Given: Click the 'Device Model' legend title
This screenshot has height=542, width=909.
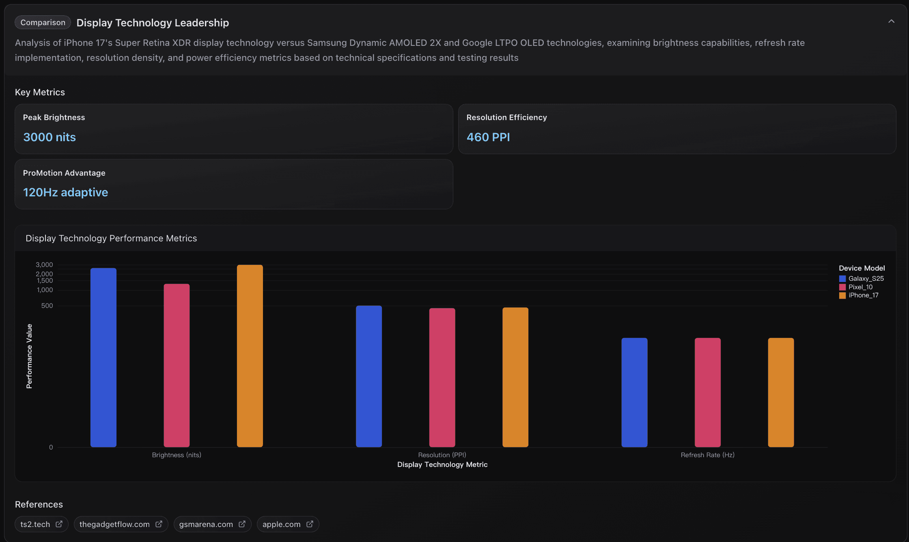Looking at the screenshot, I should point(862,268).
